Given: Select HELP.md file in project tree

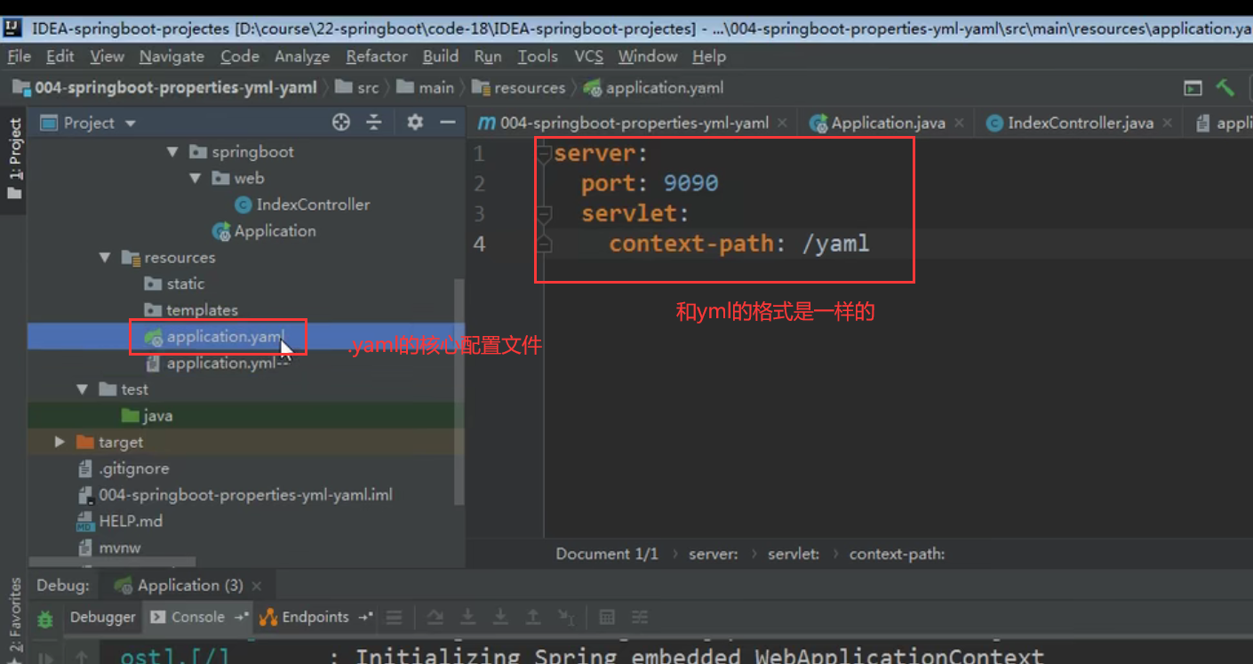Looking at the screenshot, I should tap(121, 521).
